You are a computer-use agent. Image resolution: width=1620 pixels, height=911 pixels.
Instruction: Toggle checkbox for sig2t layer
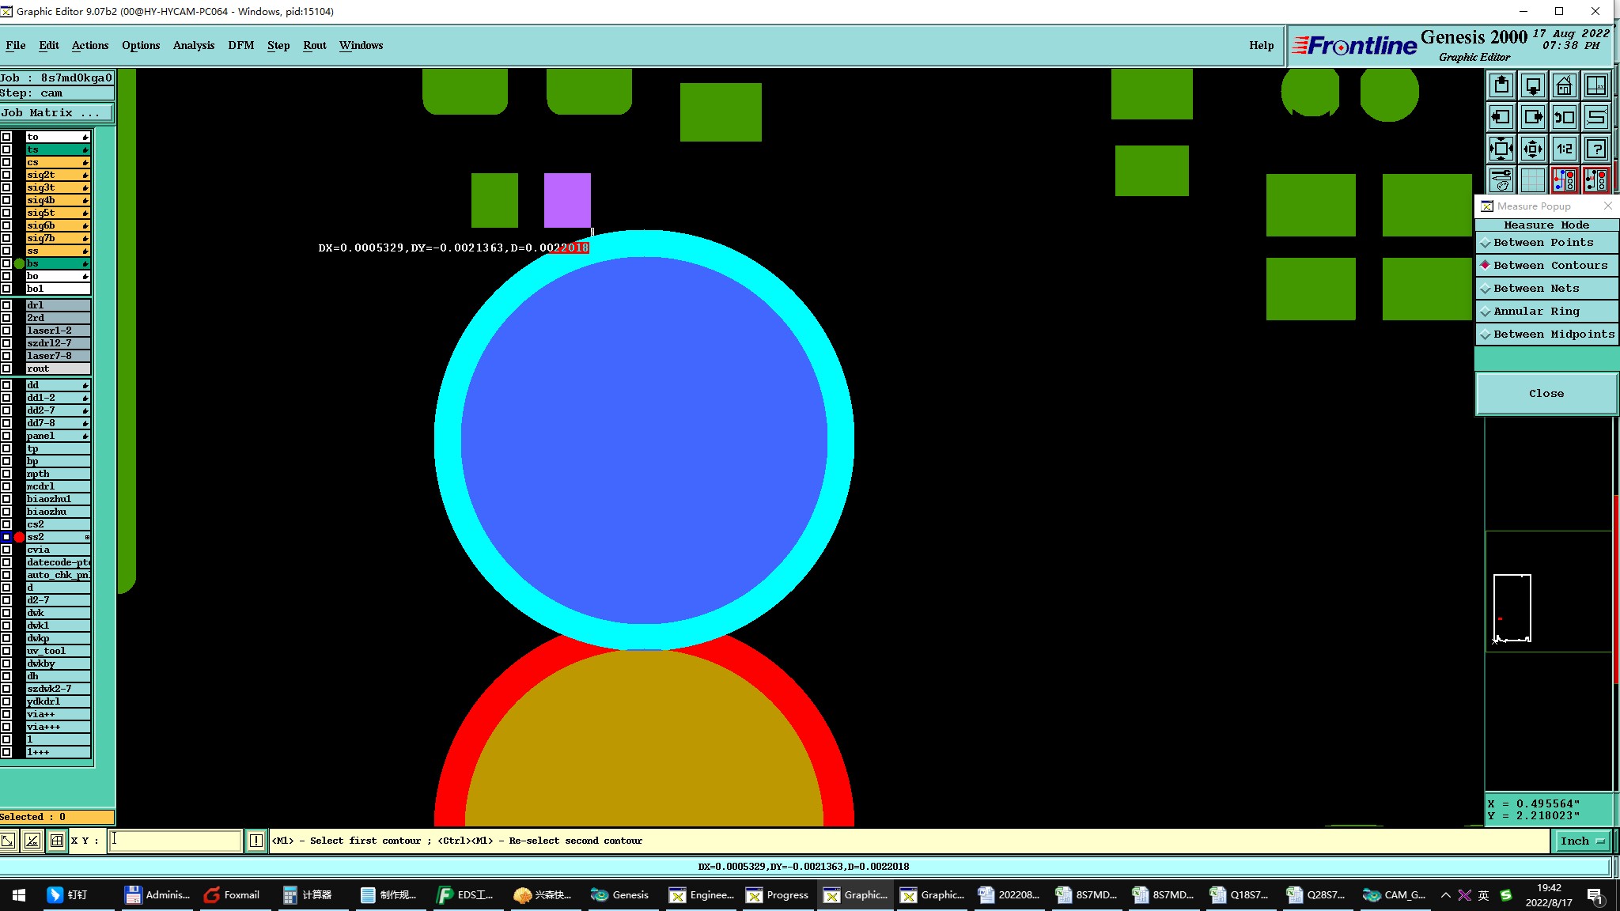point(6,175)
